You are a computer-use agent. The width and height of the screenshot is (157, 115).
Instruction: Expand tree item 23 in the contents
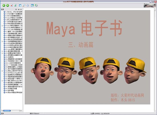2,53
